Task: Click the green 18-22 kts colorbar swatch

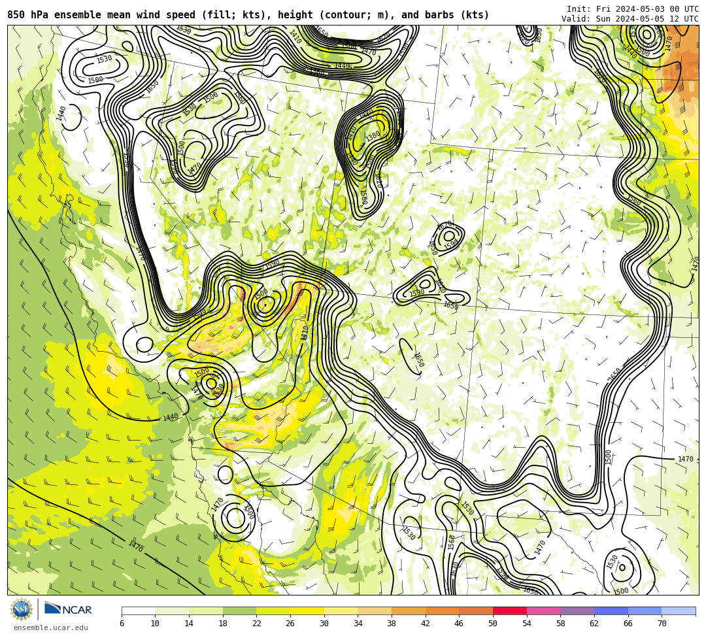Action: click(x=239, y=611)
